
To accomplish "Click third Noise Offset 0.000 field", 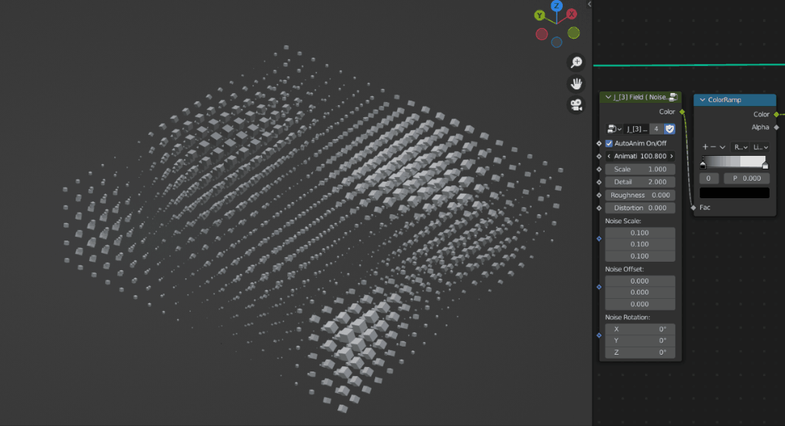I will [x=641, y=304].
